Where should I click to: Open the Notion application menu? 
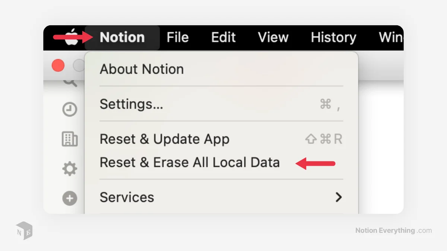tap(122, 37)
